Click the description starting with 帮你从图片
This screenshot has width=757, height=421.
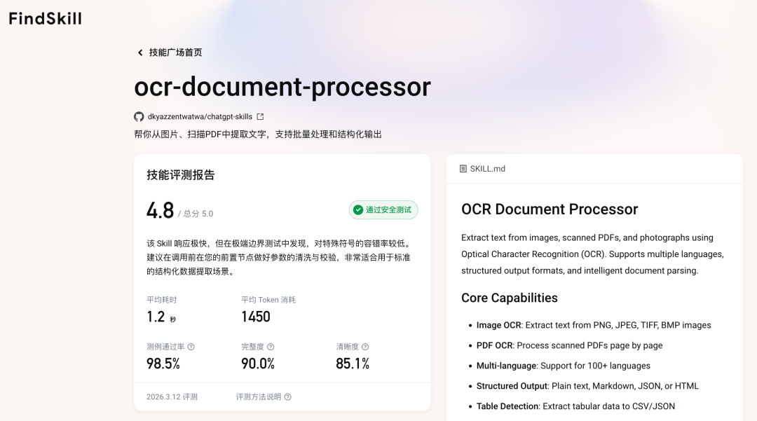[x=258, y=134]
